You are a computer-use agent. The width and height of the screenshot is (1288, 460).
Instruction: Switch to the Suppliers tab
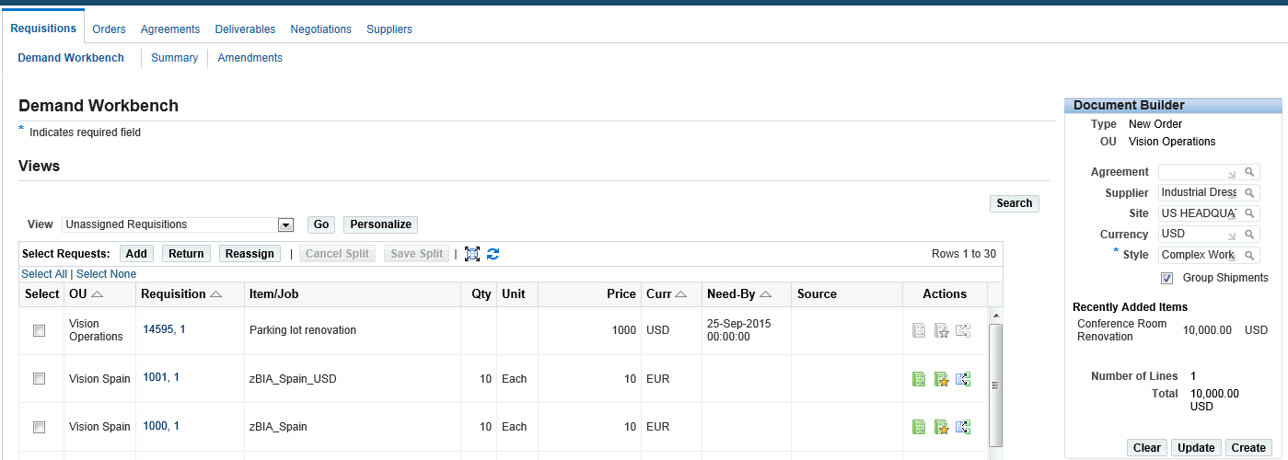pyautogui.click(x=389, y=29)
